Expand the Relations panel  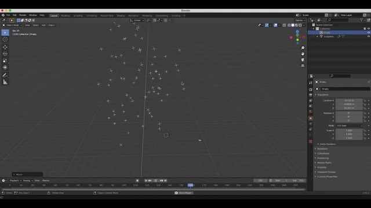[x=322, y=149]
